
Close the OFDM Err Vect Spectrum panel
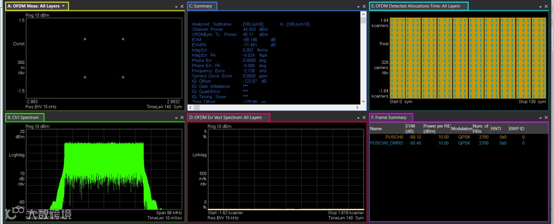pos(364,118)
